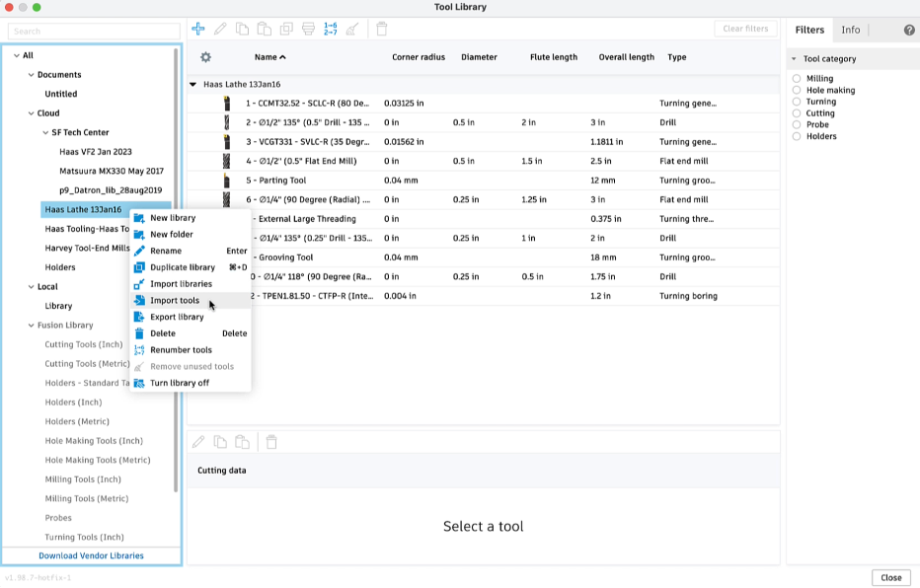Open the column settings gear icon
The height and width of the screenshot is (588, 920).
tap(205, 57)
